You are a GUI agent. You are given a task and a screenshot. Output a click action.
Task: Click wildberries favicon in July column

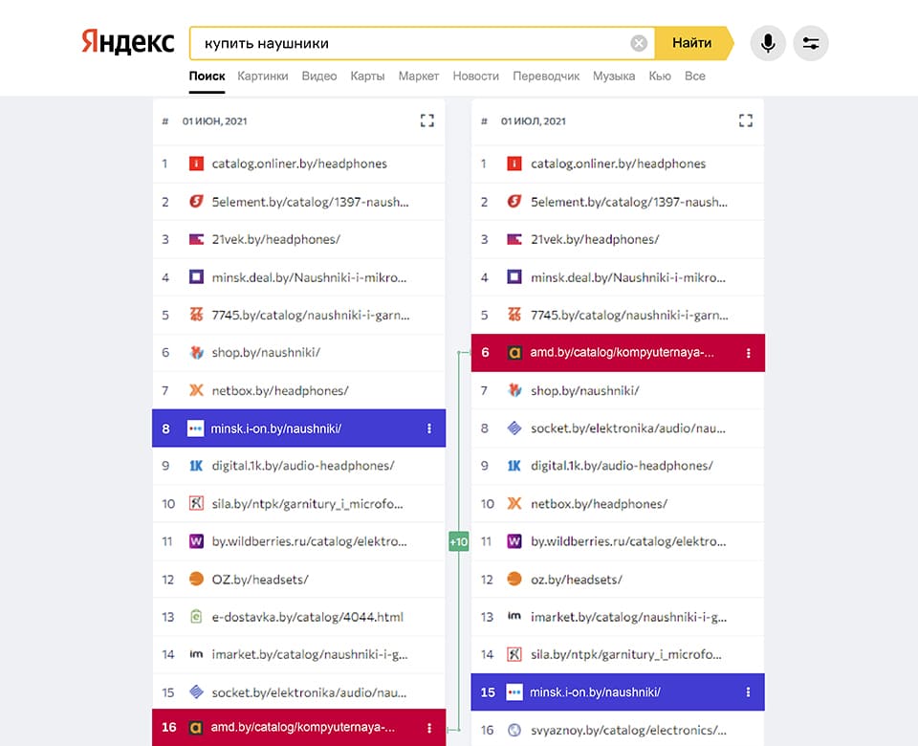click(514, 541)
